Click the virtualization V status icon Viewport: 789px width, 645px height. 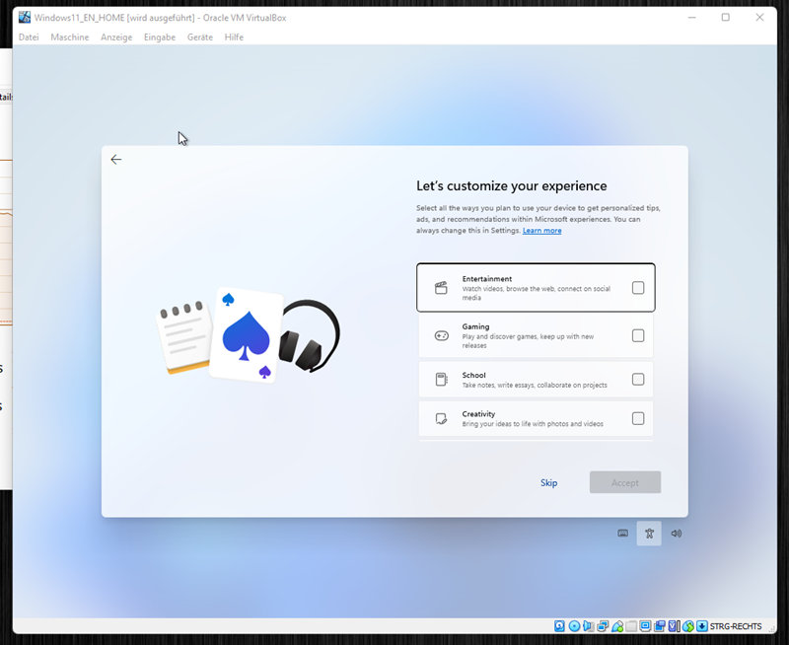click(674, 626)
